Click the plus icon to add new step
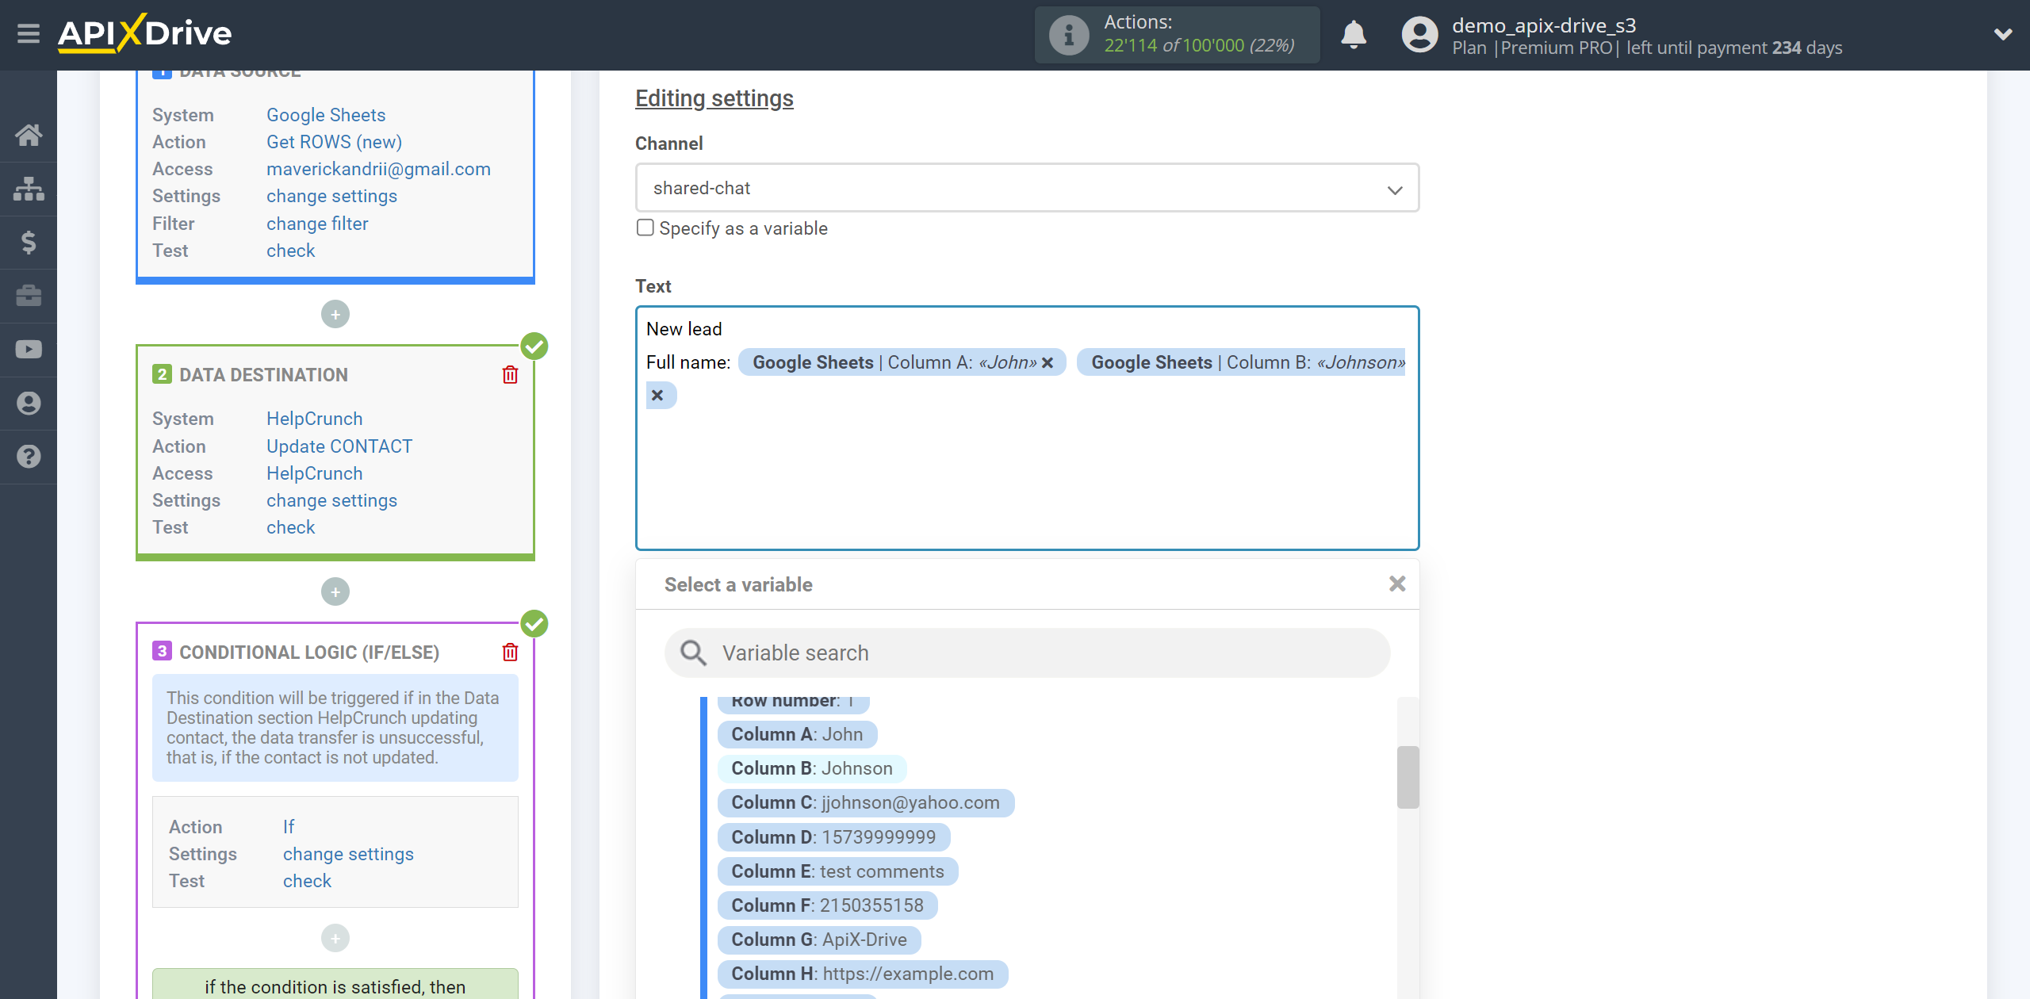The width and height of the screenshot is (2030, 999). point(334,313)
